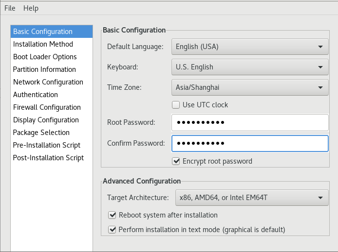Select Firewall Configuration in sidebar
This screenshot has width=338, height=252.
click(x=47, y=107)
